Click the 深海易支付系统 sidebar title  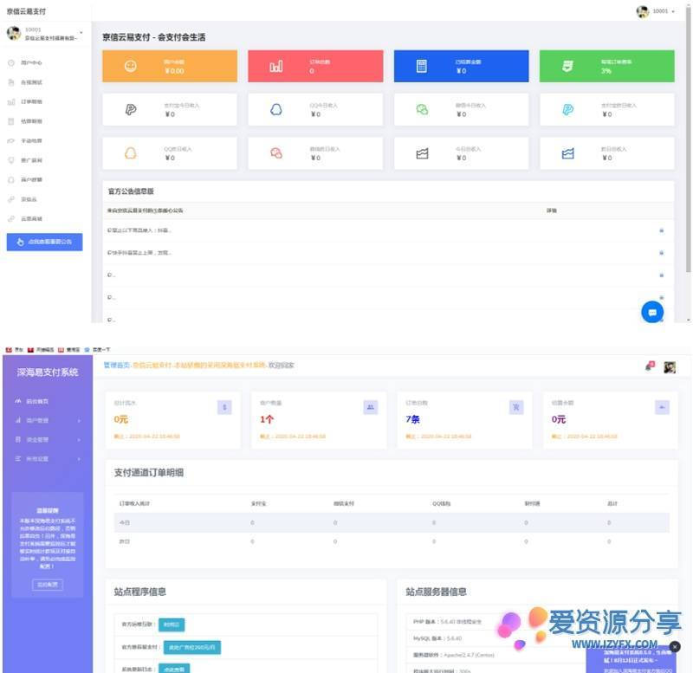tap(48, 372)
